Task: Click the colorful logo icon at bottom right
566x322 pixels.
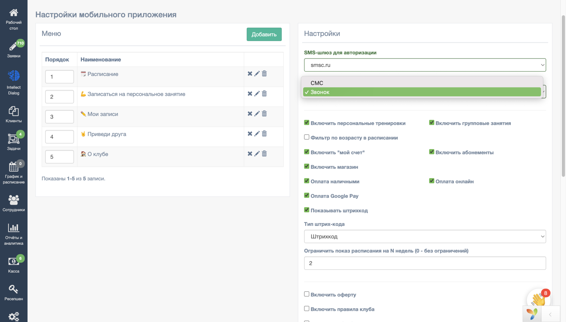Action: [x=532, y=314]
